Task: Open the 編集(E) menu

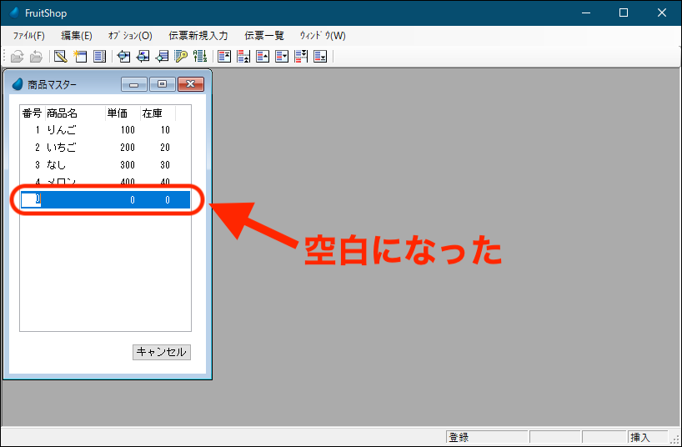Action: pos(77,36)
